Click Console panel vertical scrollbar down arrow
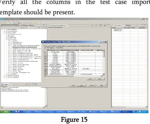The height and width of the screenshot is (124, 150). [x=46, y=105]
